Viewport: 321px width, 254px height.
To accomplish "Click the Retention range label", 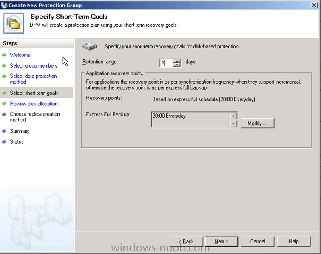I will click(100, 62).
